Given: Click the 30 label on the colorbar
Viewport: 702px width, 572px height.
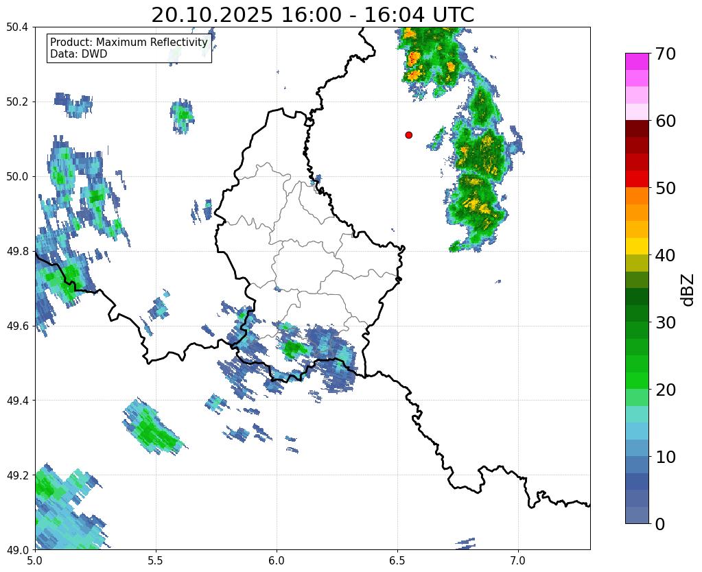Looking at the screenshot, I should click(x=665, y=322).
